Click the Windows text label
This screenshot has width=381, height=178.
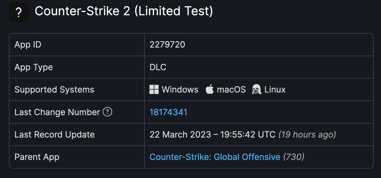180,90
